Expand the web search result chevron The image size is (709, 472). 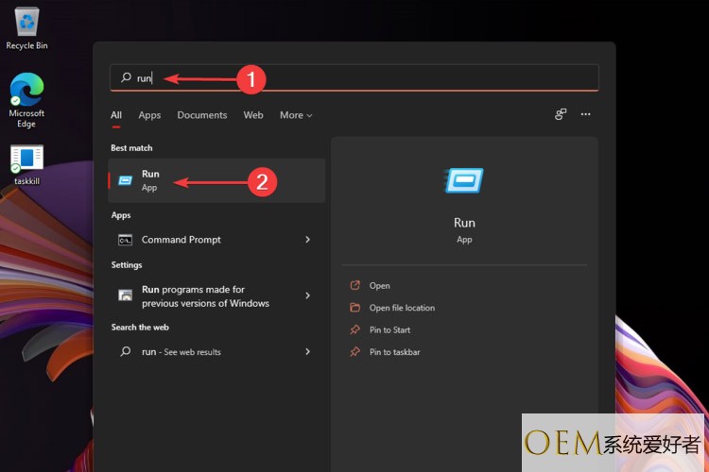[x=307, y=352]
